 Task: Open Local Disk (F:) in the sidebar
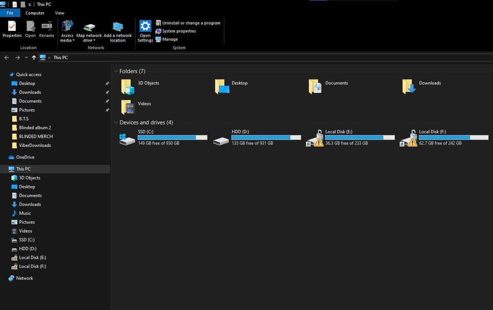coord(33,266)
